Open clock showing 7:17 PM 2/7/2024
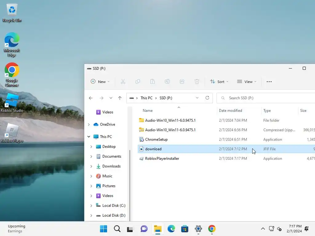Screen dimensions: 315x236 tap(294, 229)
